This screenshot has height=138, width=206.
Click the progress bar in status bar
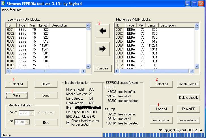(x=153, y=135)
